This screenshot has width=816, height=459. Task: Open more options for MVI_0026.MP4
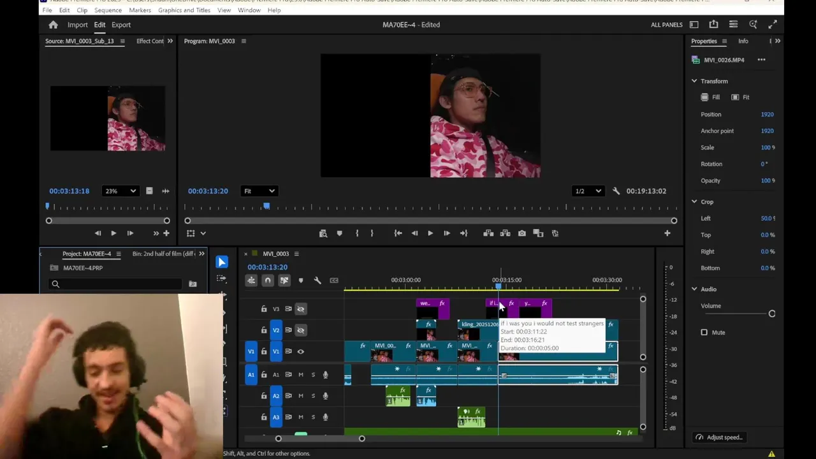coord(761,60)
